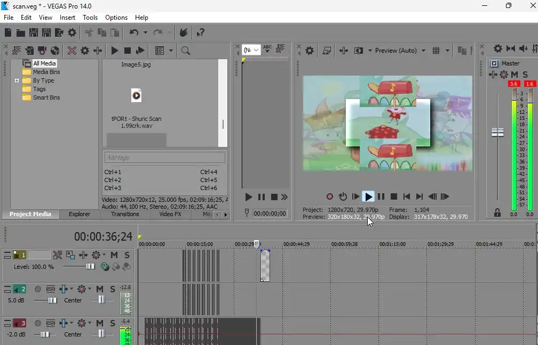The image size is (538, 345).
Task: Open the Overlays grid dropdown arrow
Action: 447,51
